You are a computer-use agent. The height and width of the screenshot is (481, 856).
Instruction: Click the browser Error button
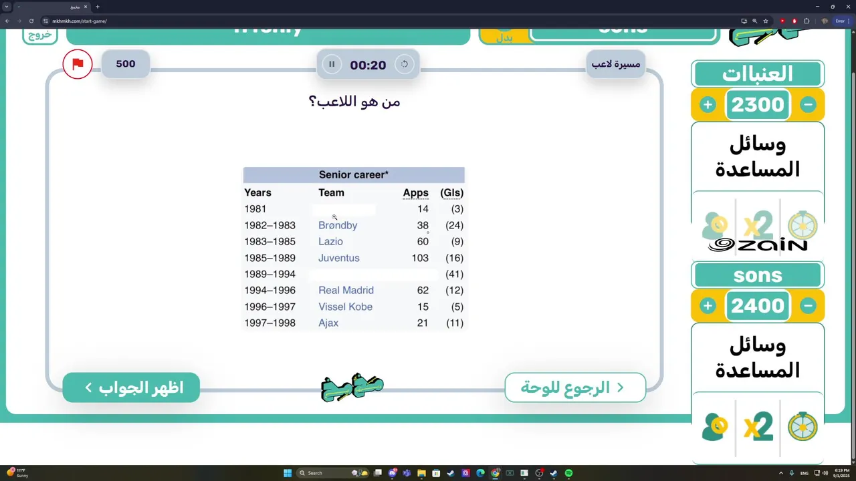click(x=841, y=21)
